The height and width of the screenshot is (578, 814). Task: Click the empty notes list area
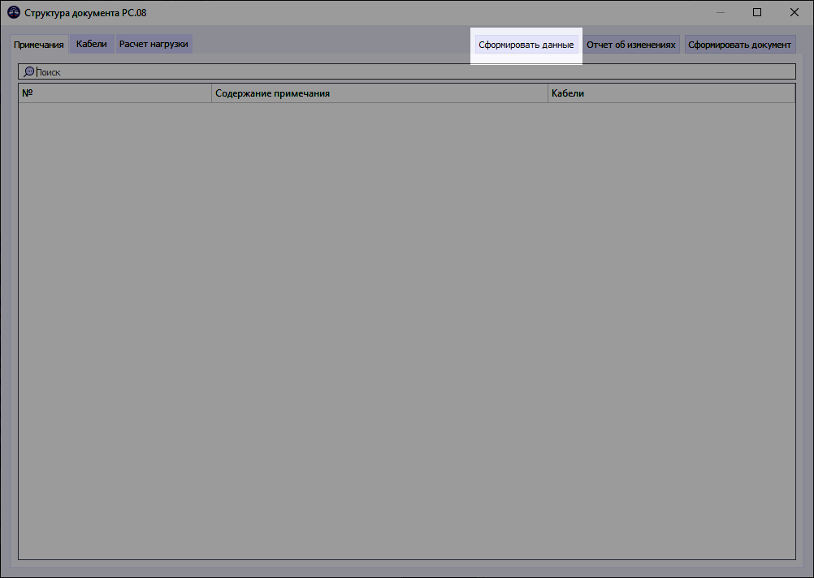point(406,325)
